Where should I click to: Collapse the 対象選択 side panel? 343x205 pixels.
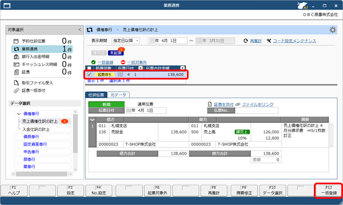(x=79, y=30)
